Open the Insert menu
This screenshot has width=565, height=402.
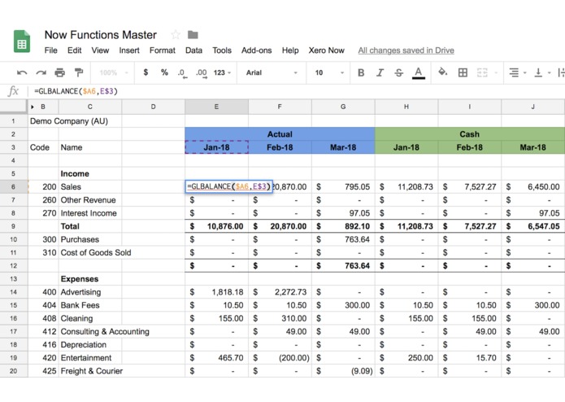coord(129,50)
